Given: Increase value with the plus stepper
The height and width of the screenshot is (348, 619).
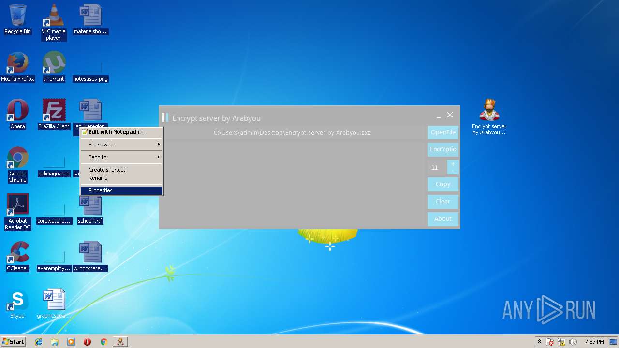Looking at the screenshot, I should pyautogui.click(x=453, y=164).
